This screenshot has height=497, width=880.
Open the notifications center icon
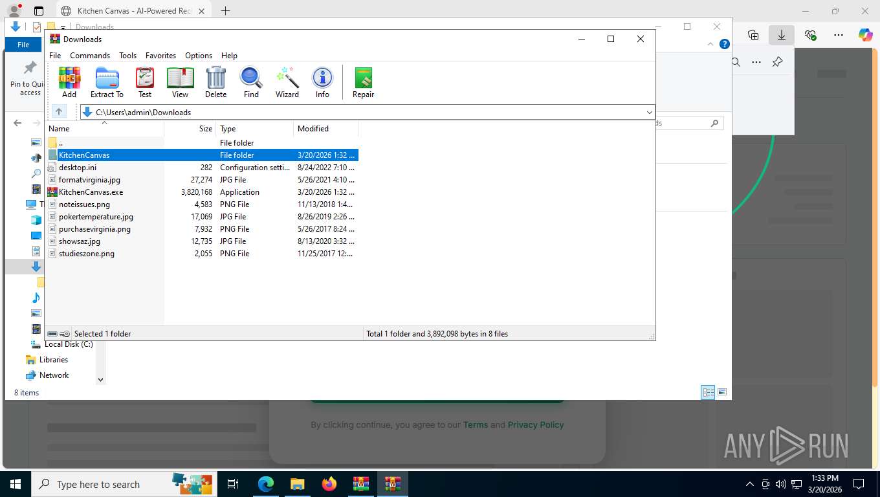pyautogui.click(x=859, y=484)
